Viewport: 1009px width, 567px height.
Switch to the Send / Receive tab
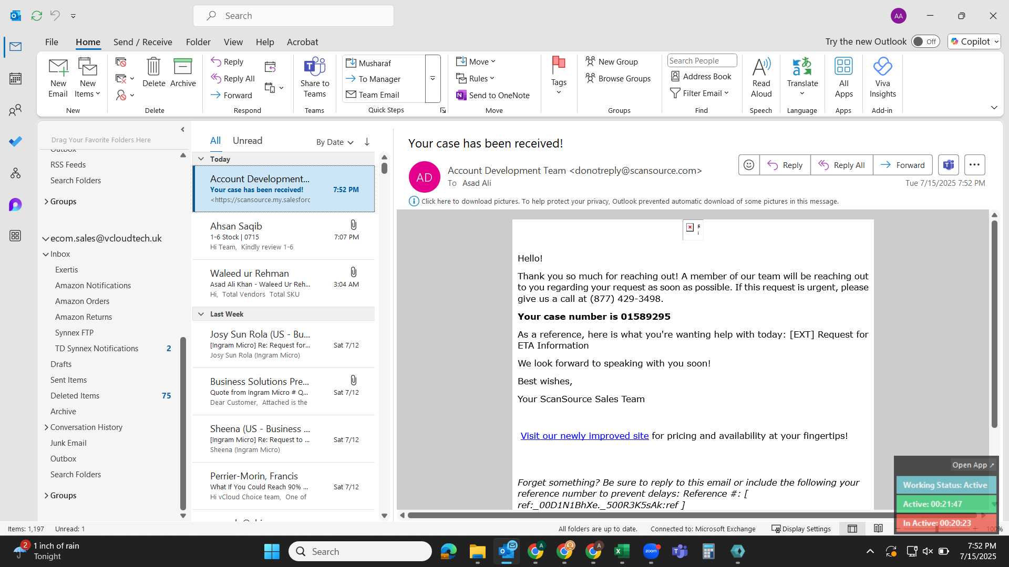[142, 42]
